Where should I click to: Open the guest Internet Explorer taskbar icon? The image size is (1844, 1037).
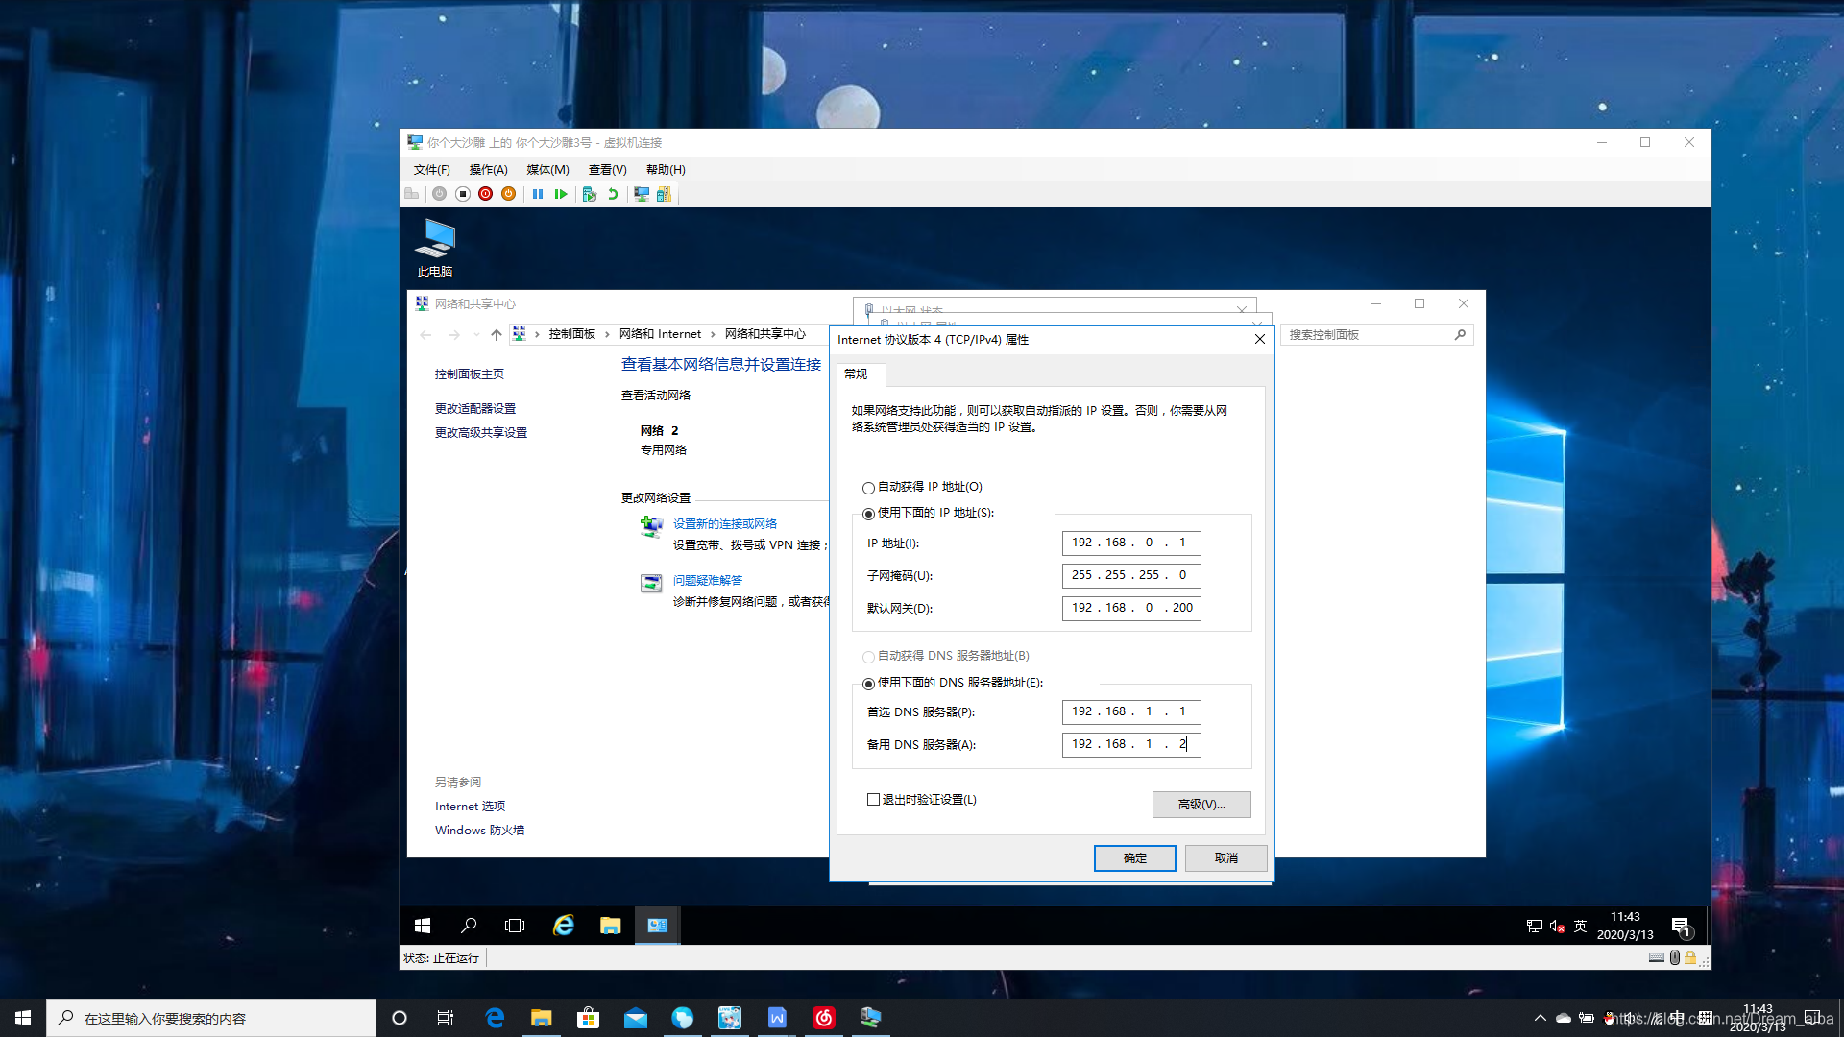tap(564, 926)
